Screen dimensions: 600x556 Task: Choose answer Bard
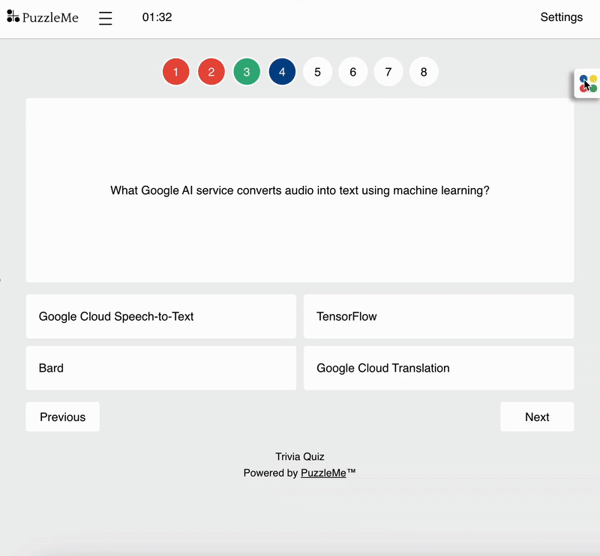click(161, 368)
